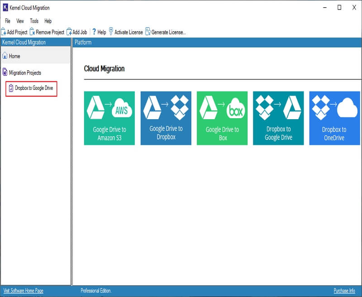Open Visit Software Home Page link
Screen dimensions: 362x297
click(24, 291)
